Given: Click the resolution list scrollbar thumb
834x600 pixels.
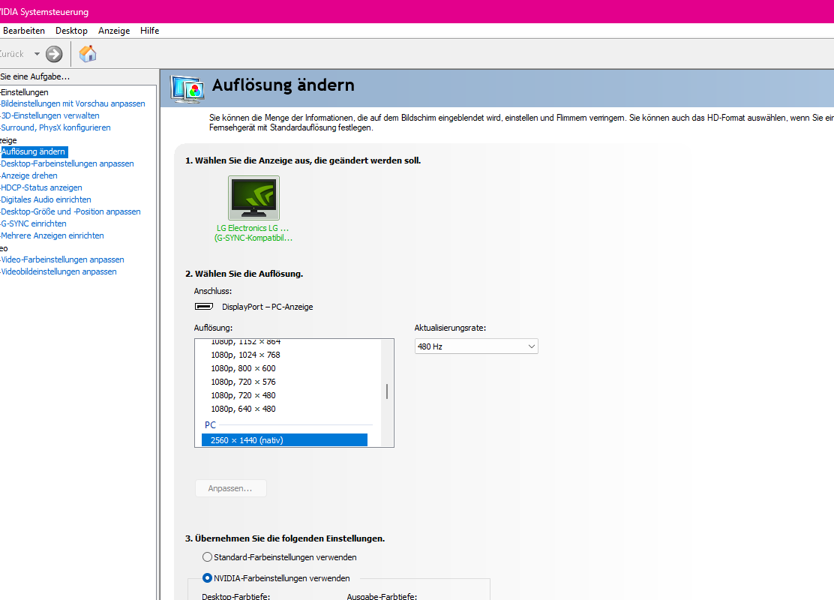Looking at the screenshot, I should (387, 391).
